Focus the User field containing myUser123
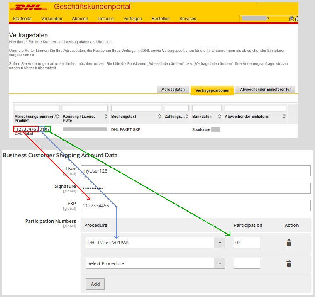The height and width of the screenshot is (297, 315). 196,170
